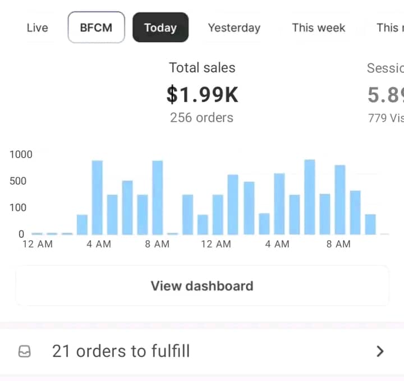Select the BFCM tab

coord(96,27)
